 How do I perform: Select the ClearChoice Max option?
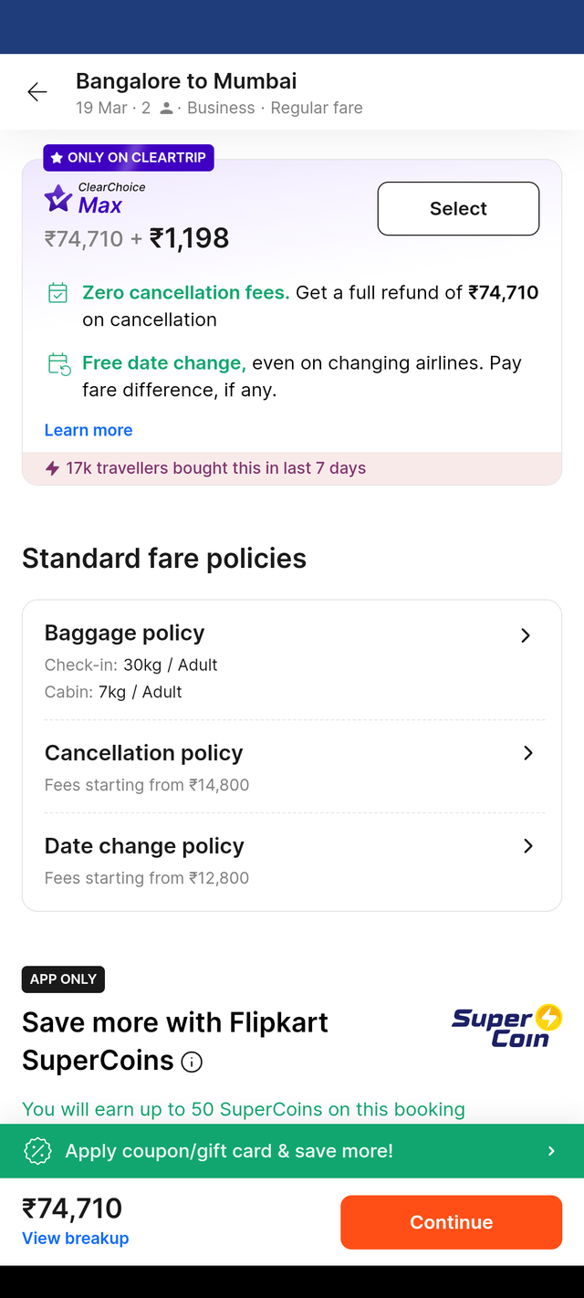pyautogui.click(x=458, y=209)
